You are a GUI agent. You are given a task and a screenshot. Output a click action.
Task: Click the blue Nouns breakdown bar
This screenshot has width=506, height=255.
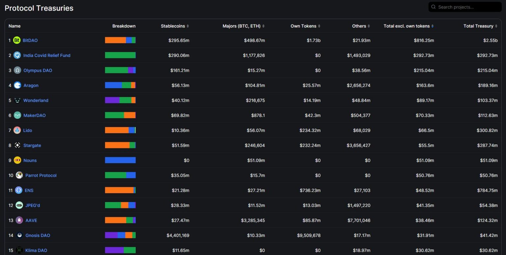click(x=120, y=160)
